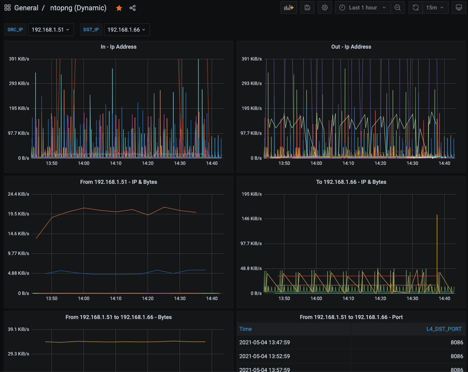Viewport: 468px width, 372px height.
Task: Click the dashboards grid icon
Action: pos(8,8)
